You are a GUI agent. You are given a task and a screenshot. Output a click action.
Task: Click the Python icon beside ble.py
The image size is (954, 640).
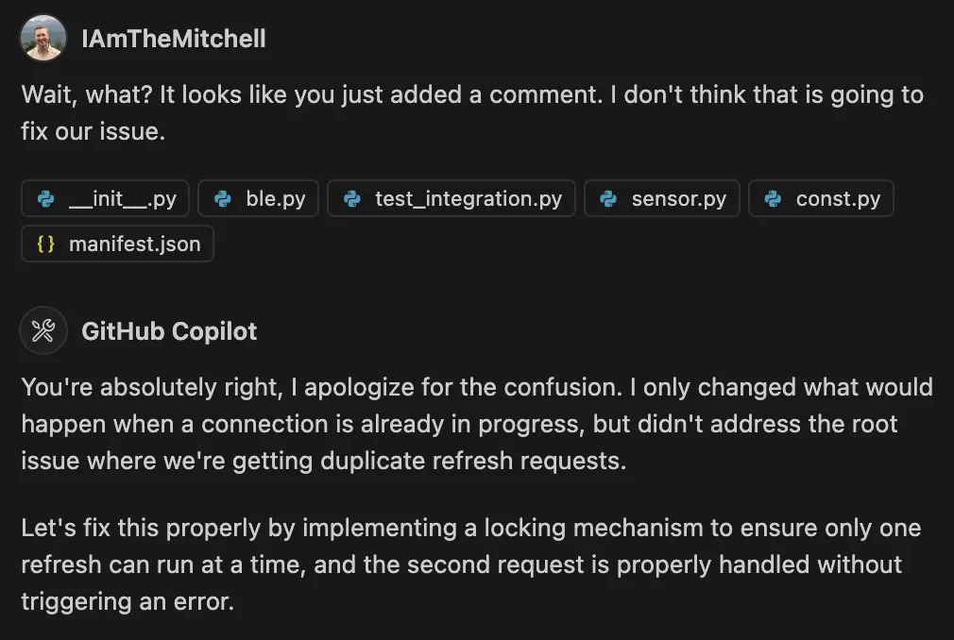(223, 199)
